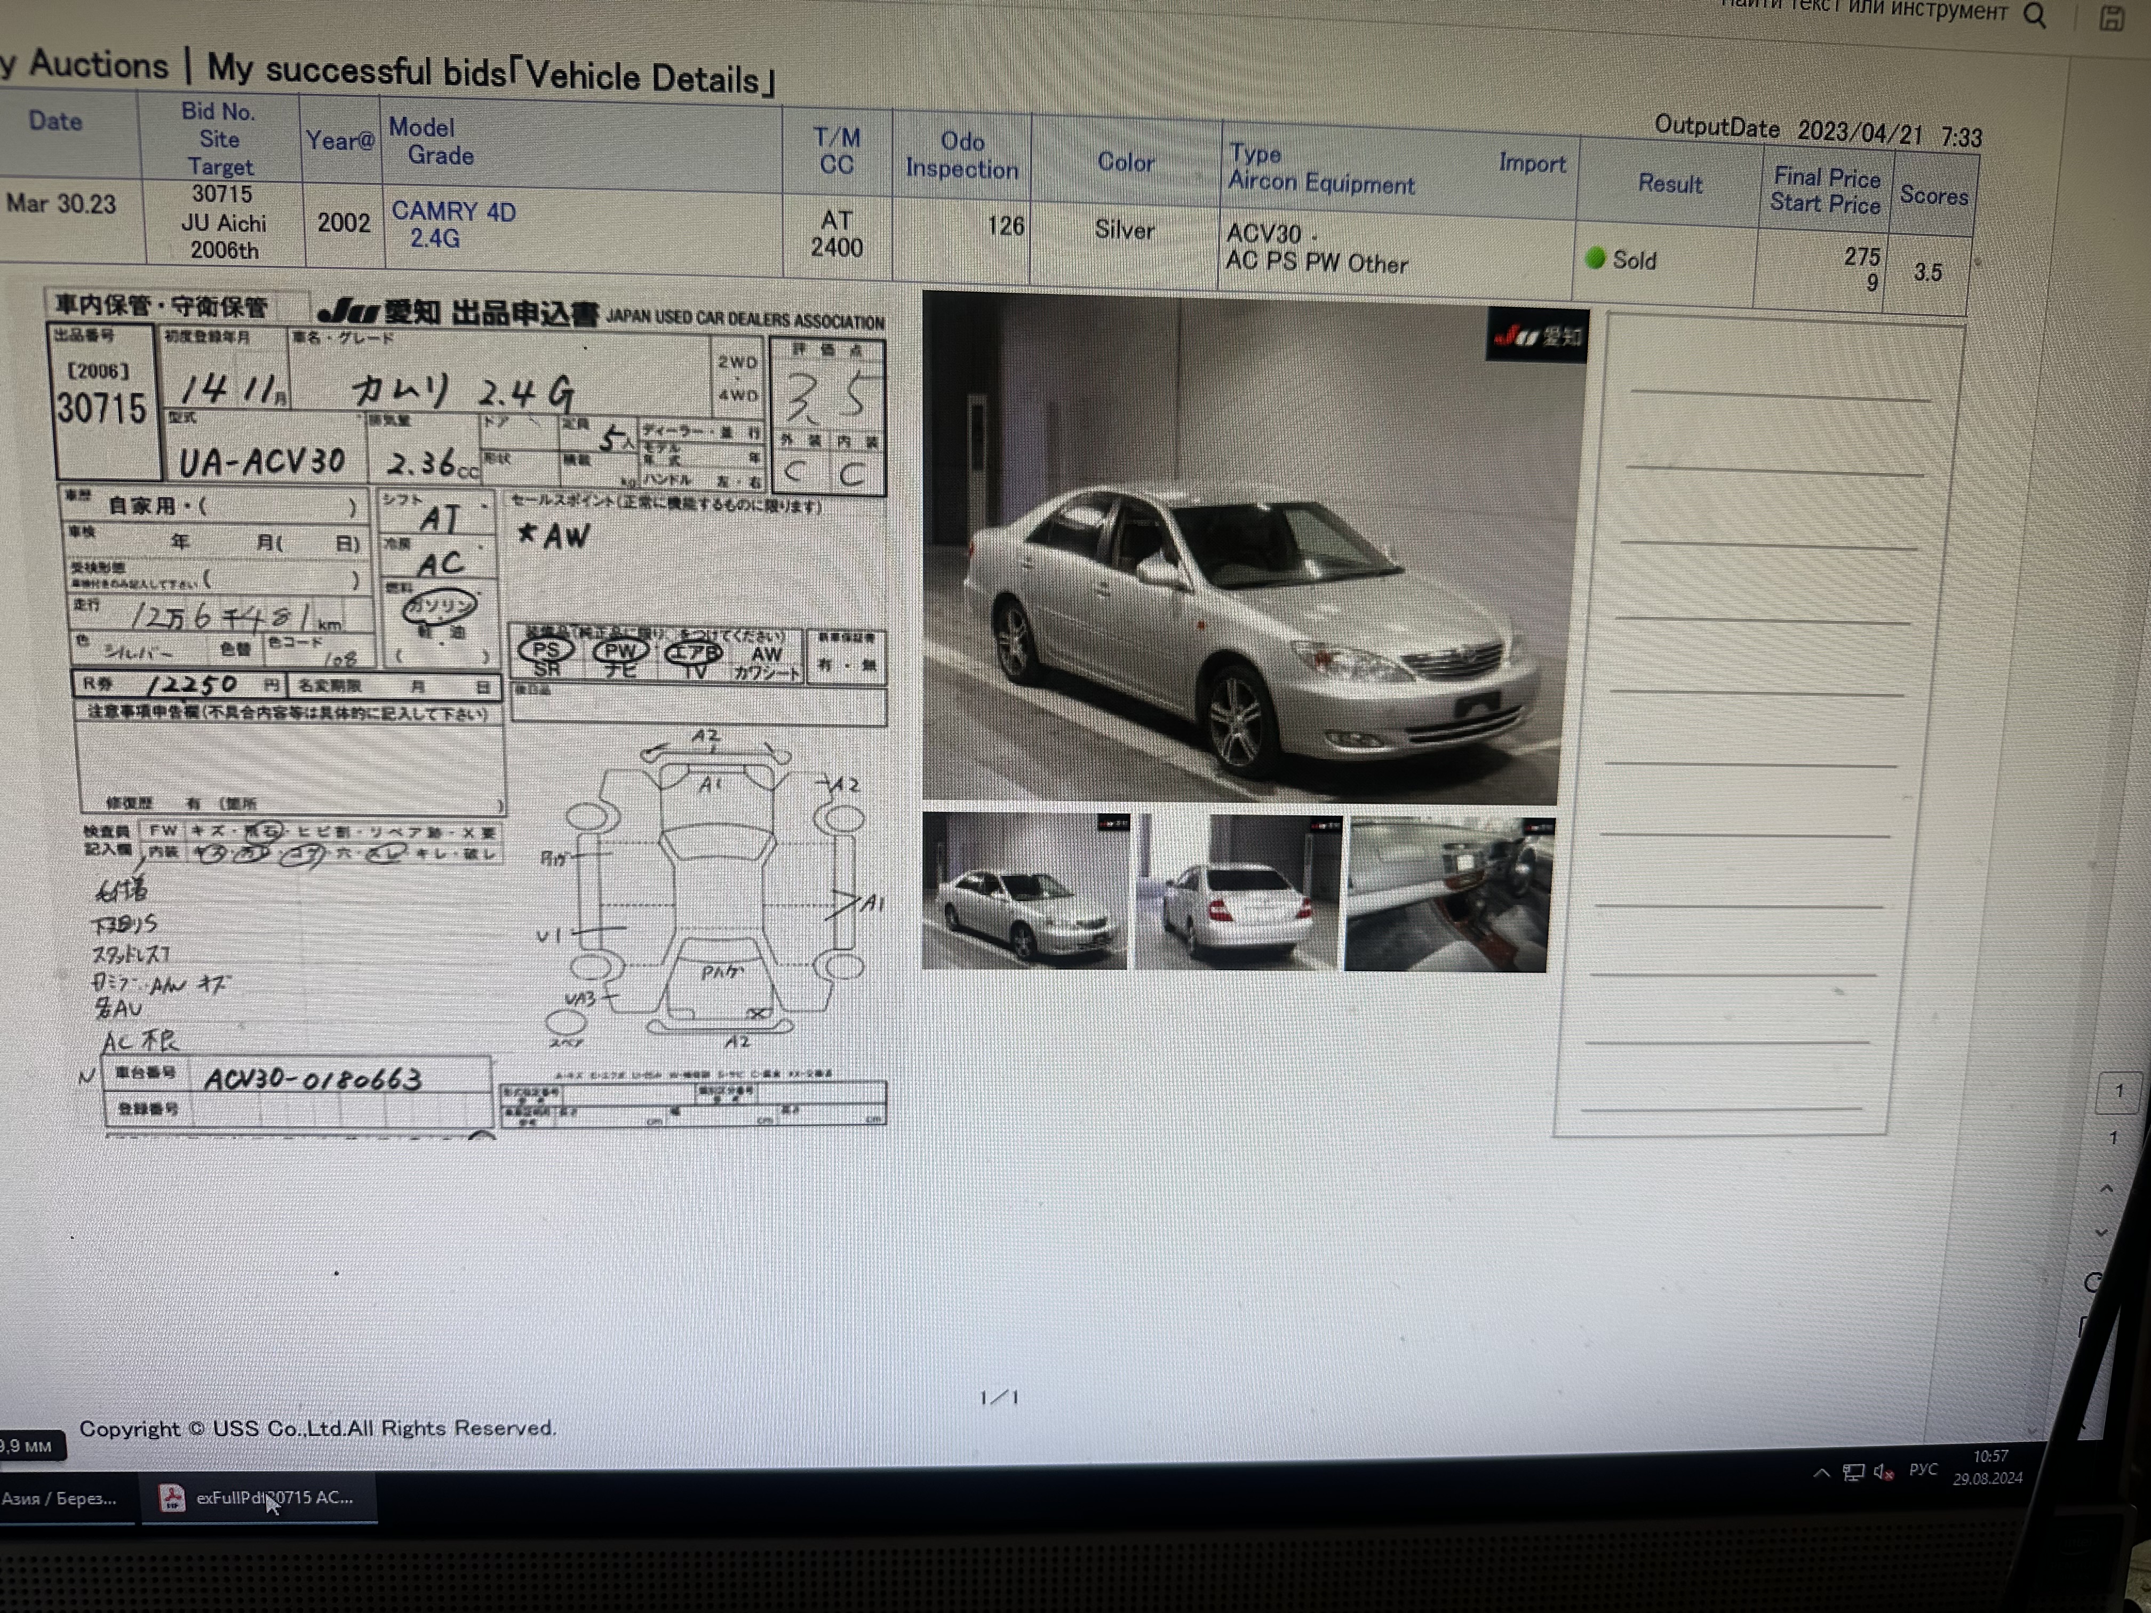The height and width of the screenshot is (1613, 2151).
Task: Click the 'CAMRY 4D' model text
Action: pyautogui.click(x=453, y=211)
